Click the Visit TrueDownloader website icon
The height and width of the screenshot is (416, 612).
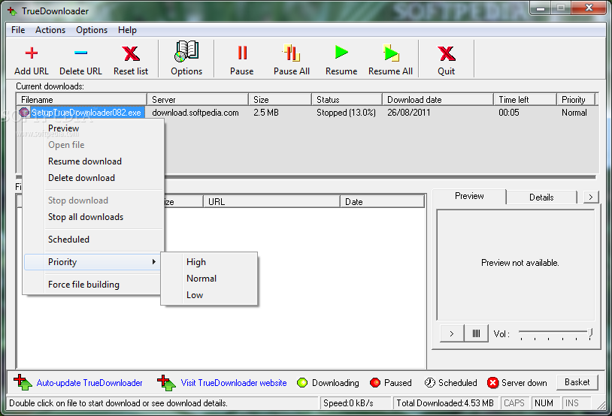click(167, 382)
